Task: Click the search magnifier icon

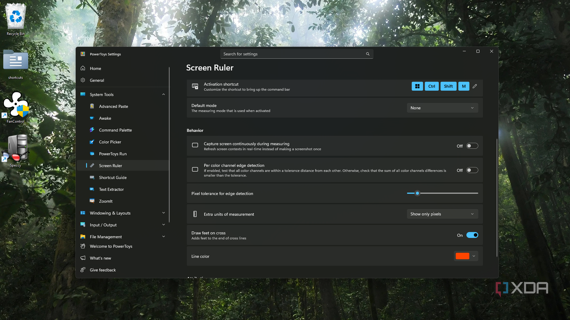Action: point(368,54)
